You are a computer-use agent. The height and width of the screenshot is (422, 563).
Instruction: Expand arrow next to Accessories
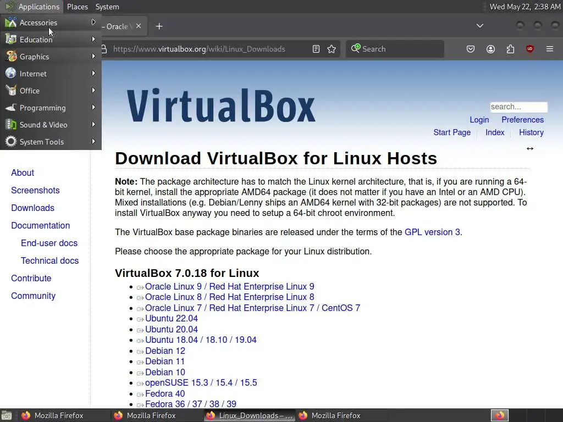tap(93, 22)
